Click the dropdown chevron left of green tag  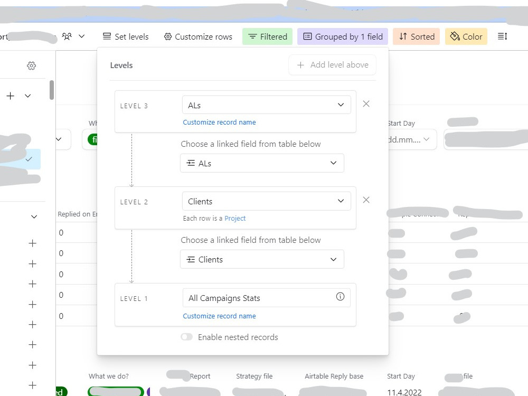(59, 139)
